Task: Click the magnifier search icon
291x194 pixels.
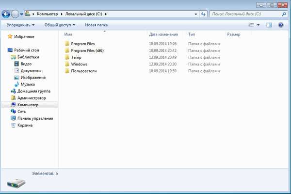Action: pyautogui.click(x=284, y=14)
